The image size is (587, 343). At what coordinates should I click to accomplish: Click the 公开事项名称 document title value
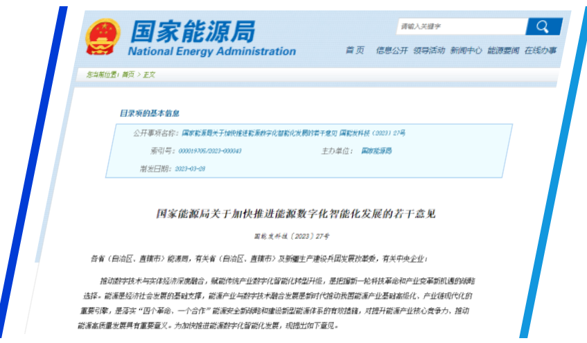(x=293, y=133)
